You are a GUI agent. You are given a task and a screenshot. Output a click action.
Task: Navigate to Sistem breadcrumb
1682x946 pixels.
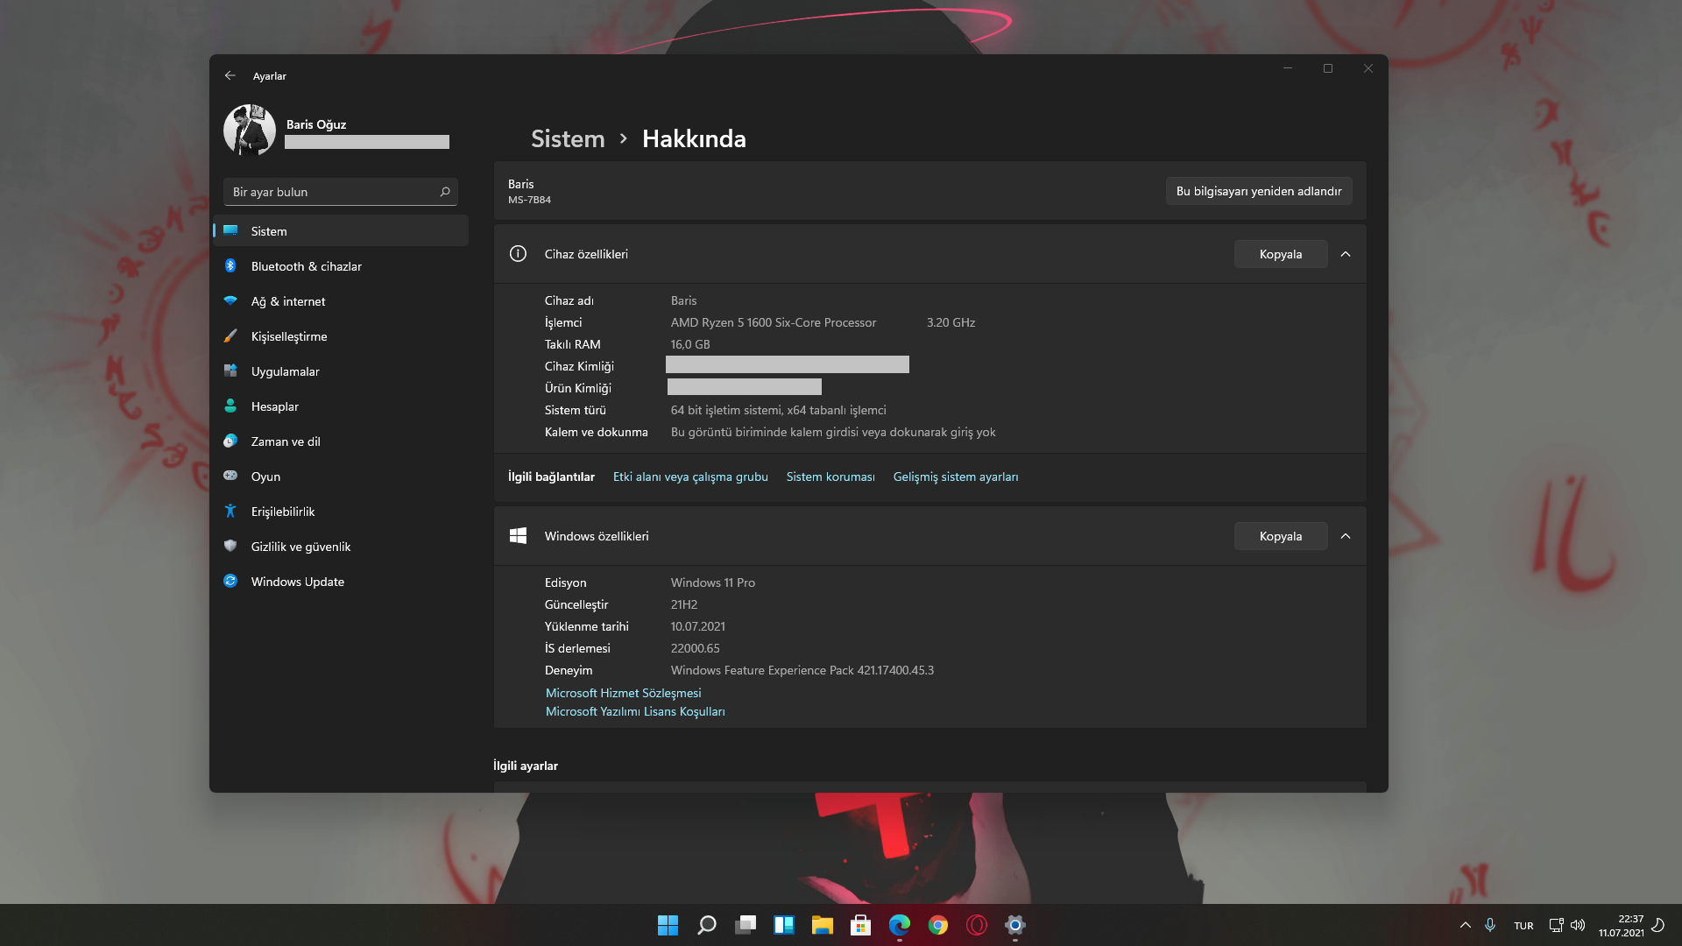(568, 138)
